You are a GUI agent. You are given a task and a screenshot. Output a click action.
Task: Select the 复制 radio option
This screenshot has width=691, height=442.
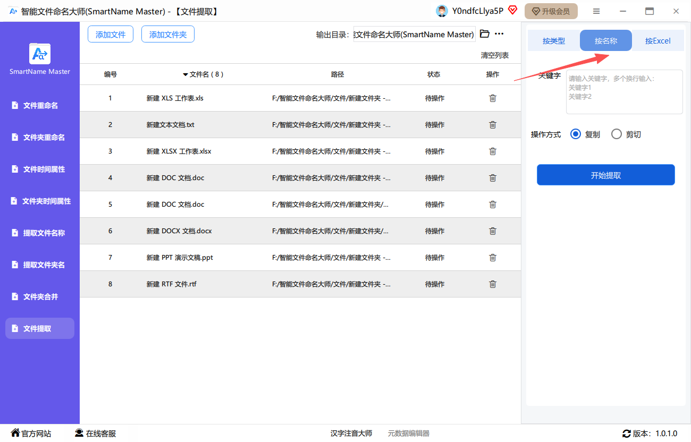[x=575, y=134]
